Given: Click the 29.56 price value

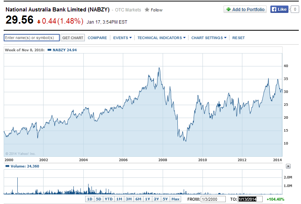Looking at the screenshot, I should point(20,20).
